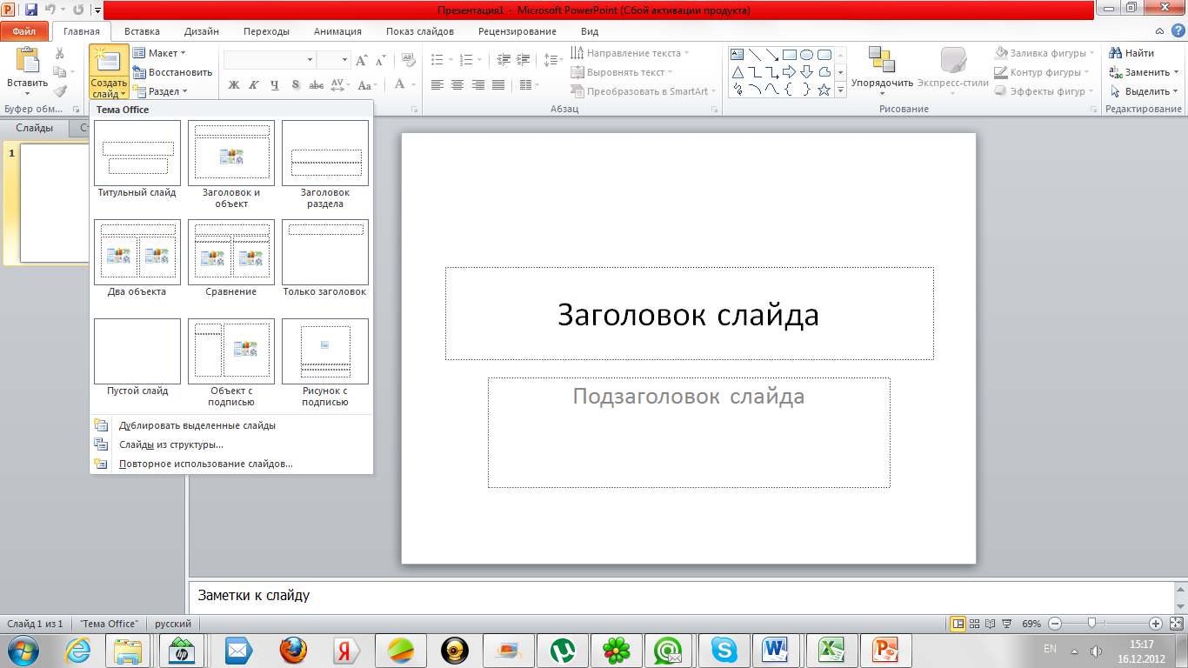Open the font size combo box
The height and width of the screenshot is (668, 1188).
coord(333,60)
